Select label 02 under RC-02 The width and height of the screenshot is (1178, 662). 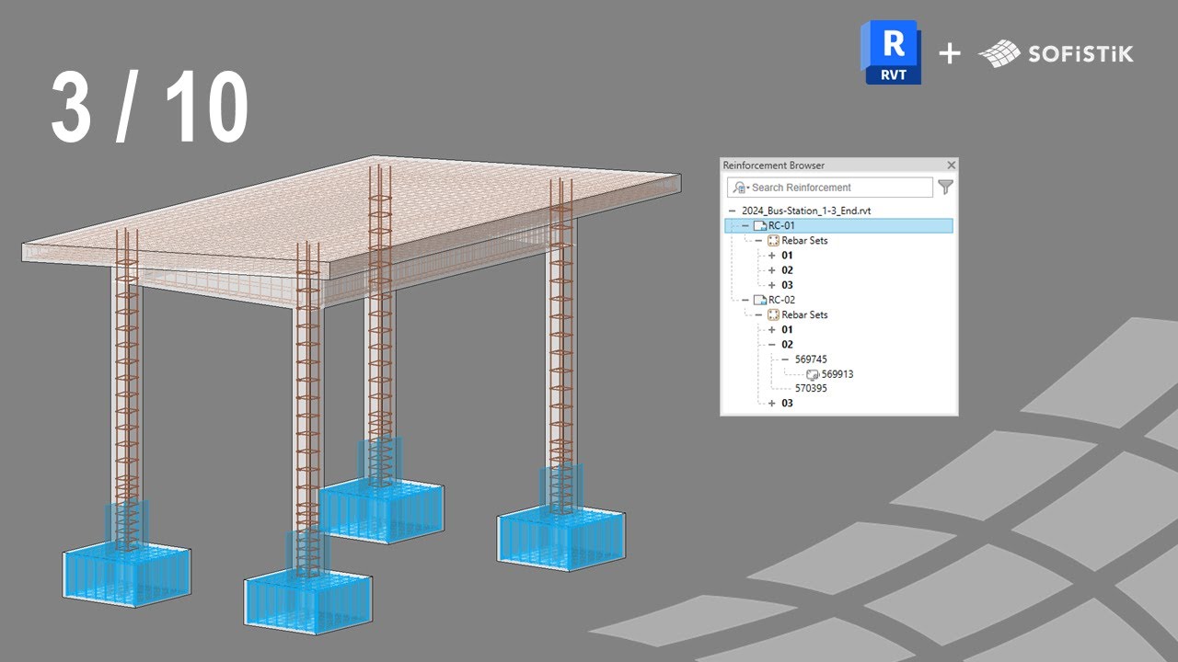click(x=787, y=344)
